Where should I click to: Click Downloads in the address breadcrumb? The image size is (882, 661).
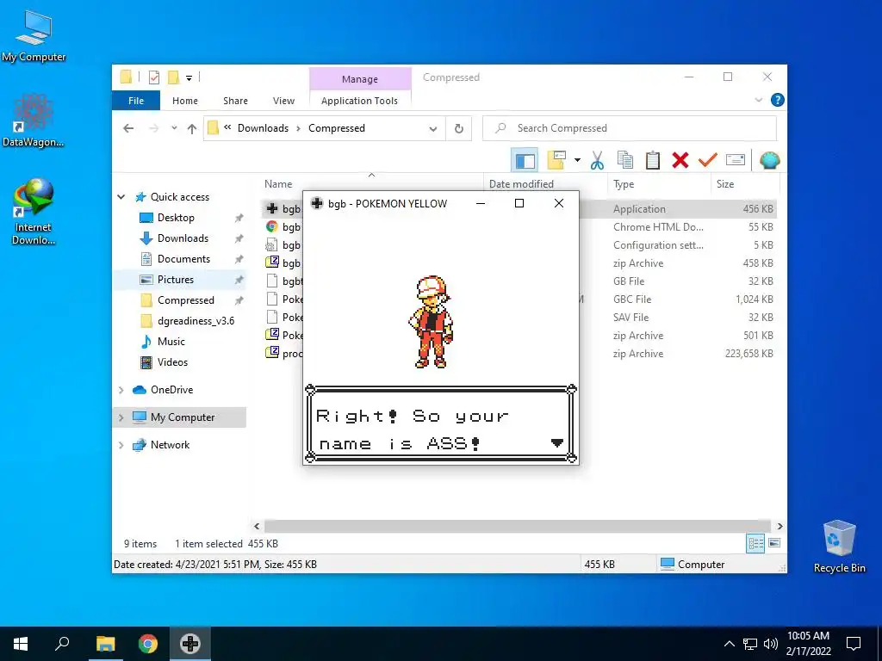263,128
